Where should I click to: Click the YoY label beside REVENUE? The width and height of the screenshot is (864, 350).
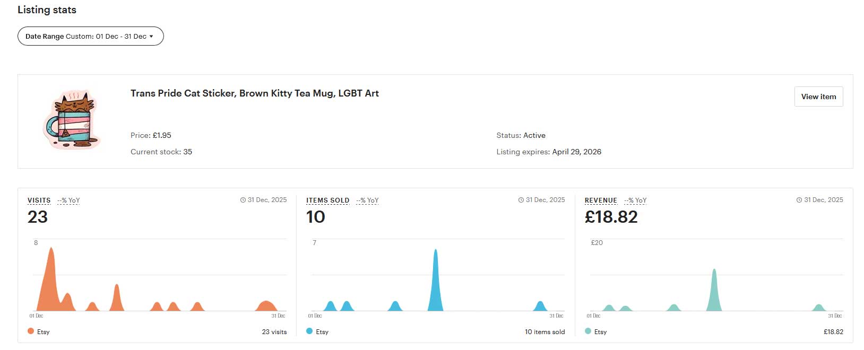(x=635, y=200)
